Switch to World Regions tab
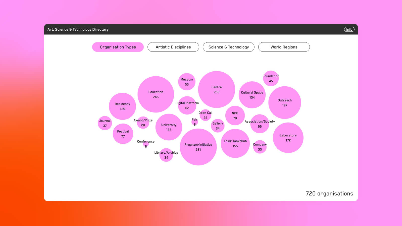The height and width of the screenshot is (226, 402). point(284,47)
